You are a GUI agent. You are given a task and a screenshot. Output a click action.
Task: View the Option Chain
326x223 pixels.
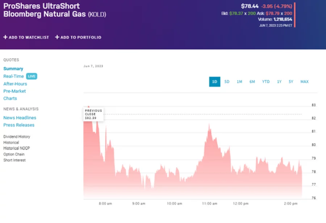click(x=14, y=154)
